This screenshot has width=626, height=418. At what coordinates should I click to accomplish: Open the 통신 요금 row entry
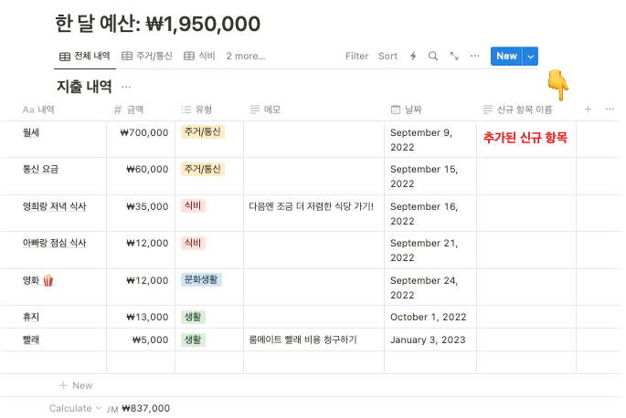point(40,169)
